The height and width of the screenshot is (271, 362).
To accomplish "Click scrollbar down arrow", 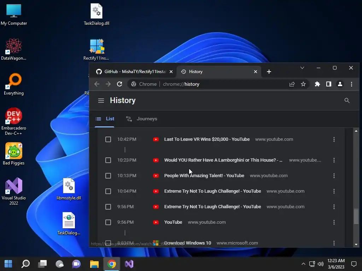I will 356,244.
